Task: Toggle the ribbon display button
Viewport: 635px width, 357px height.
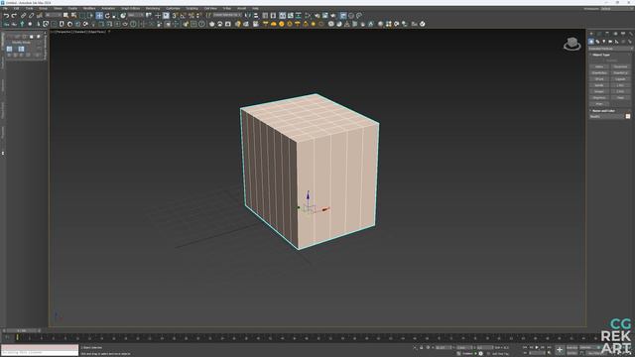Action: 282,16
